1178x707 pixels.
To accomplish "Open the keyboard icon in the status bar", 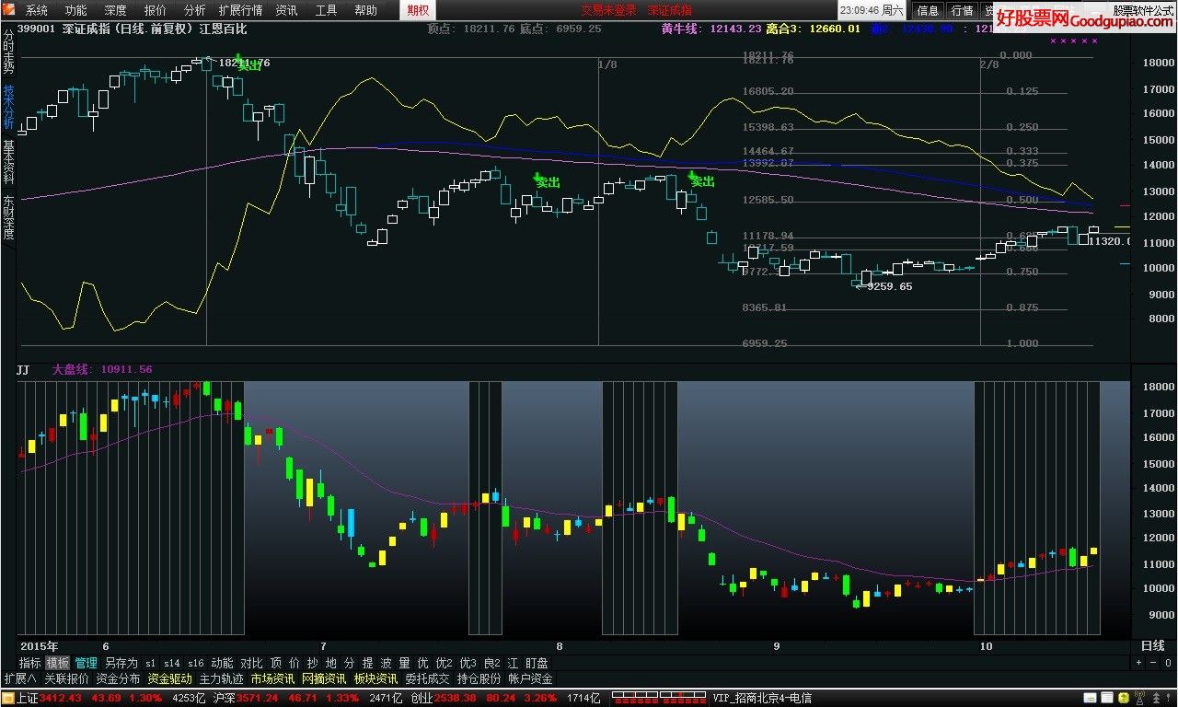I will point(1090,699).
